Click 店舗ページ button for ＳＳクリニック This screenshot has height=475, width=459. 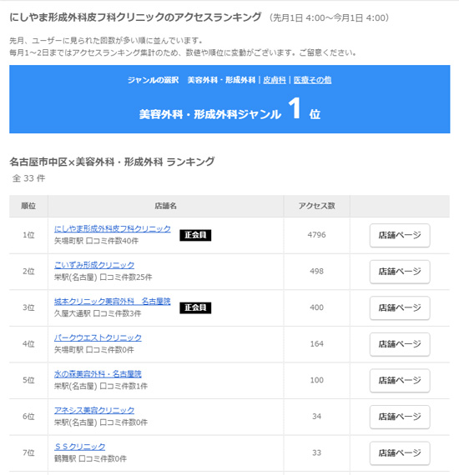point(400,453)
